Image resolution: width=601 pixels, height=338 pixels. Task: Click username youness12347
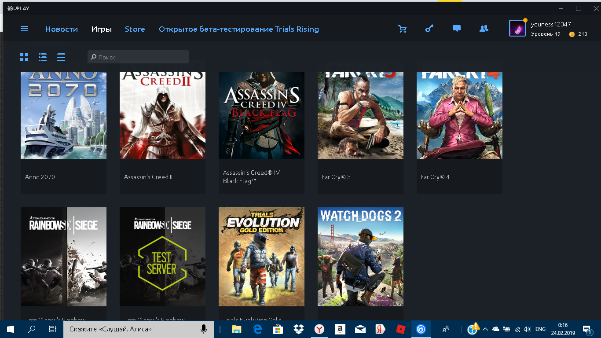click(551, 24)
